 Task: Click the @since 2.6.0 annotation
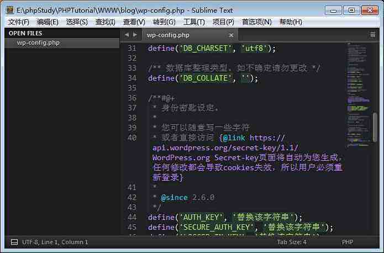pos(188,197)
